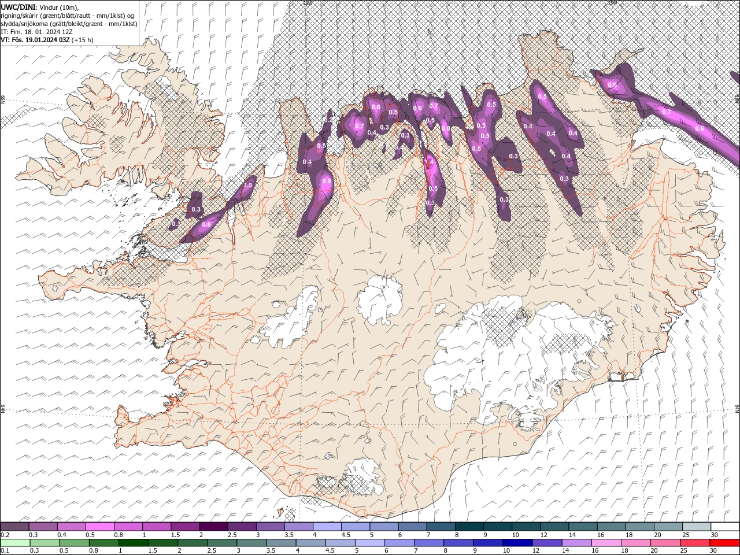
Task: Click the 'UWC/DINI: Vindur (10m),' title text
Action: coord(39,6)
